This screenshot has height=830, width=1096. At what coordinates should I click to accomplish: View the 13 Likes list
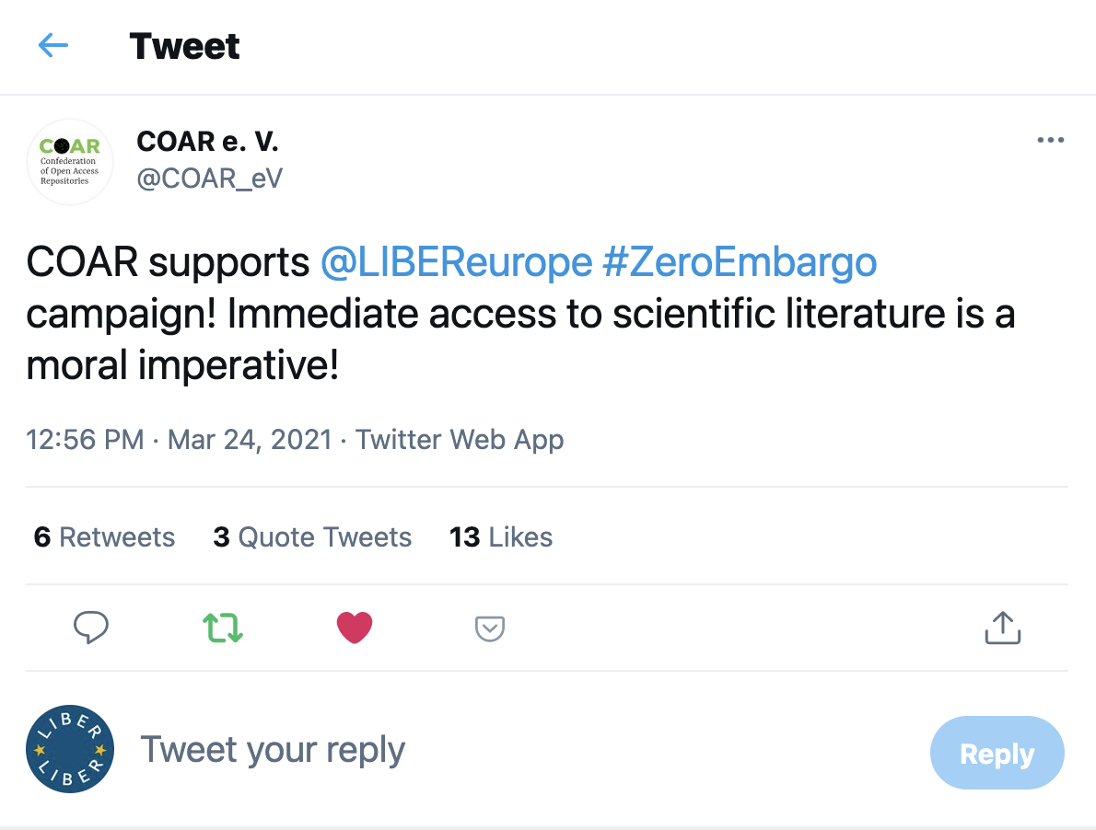coord(501,537)
